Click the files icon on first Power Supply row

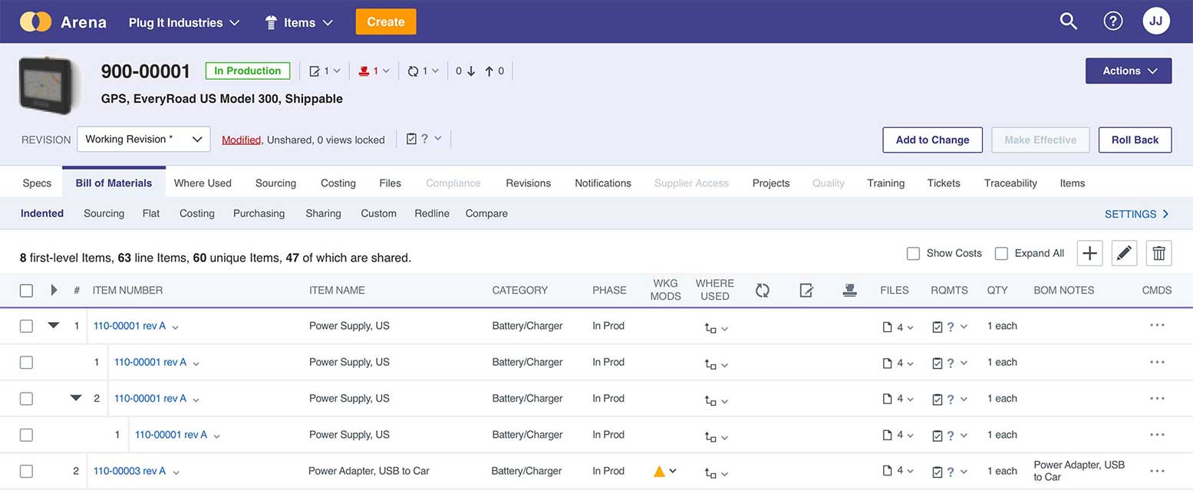coord(888,326)
